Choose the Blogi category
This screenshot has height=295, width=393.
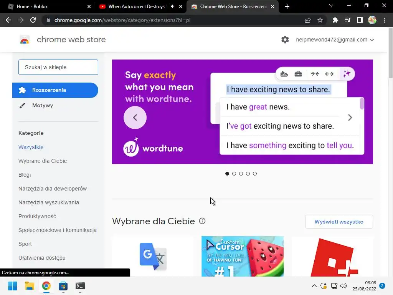click(x=25, y=175)
